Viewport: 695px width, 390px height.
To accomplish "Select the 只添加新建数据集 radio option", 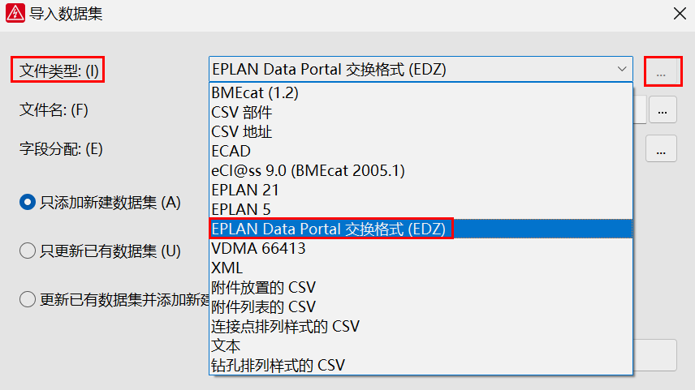I will [x=27, y=203].
